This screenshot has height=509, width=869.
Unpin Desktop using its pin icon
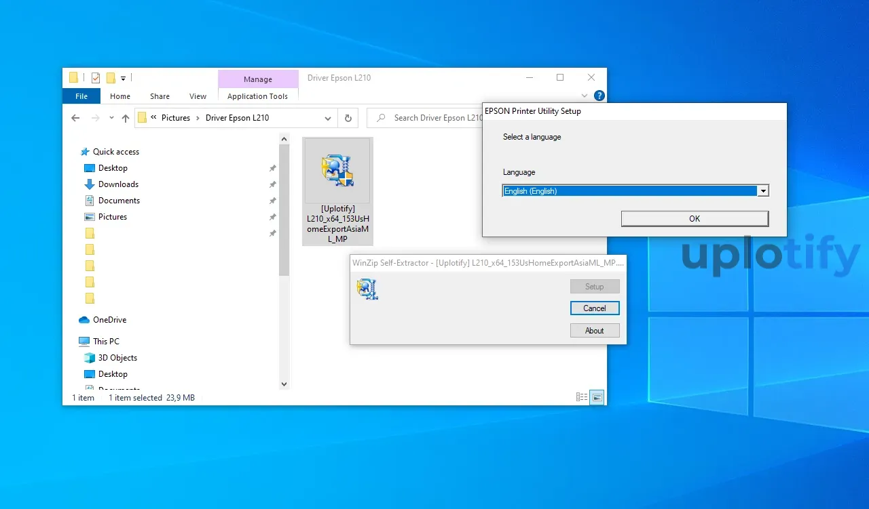pyautogui.click(x=272, y=168)
